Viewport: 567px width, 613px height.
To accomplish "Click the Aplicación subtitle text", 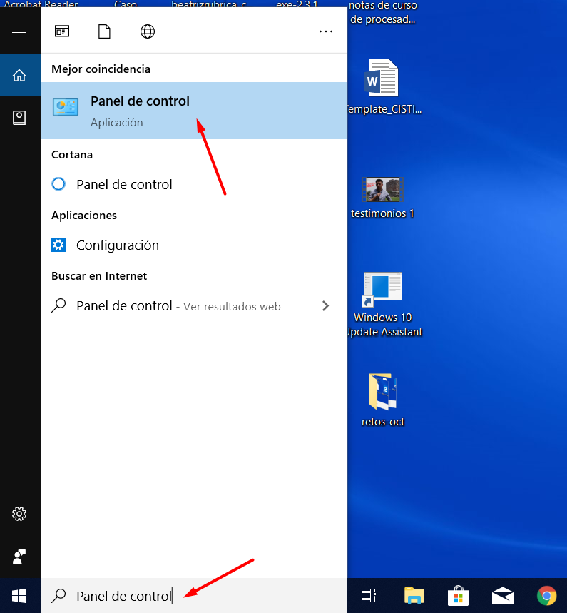I will tap(117, 123).
